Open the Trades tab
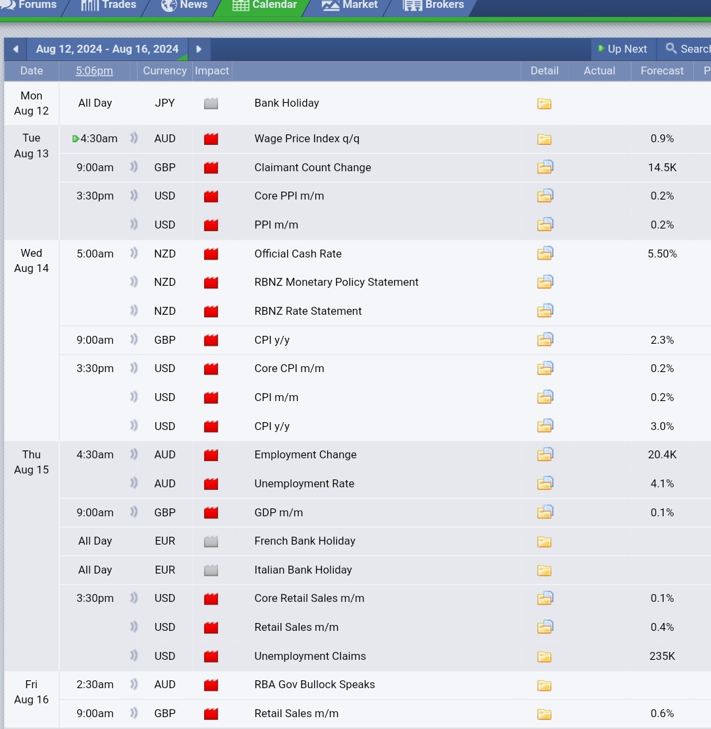The image size is (711, 729). coord(109,5)
